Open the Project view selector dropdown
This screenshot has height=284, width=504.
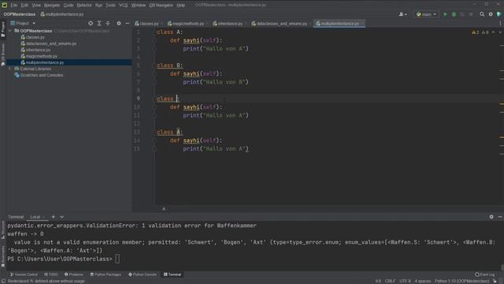(x=23, y=23)
